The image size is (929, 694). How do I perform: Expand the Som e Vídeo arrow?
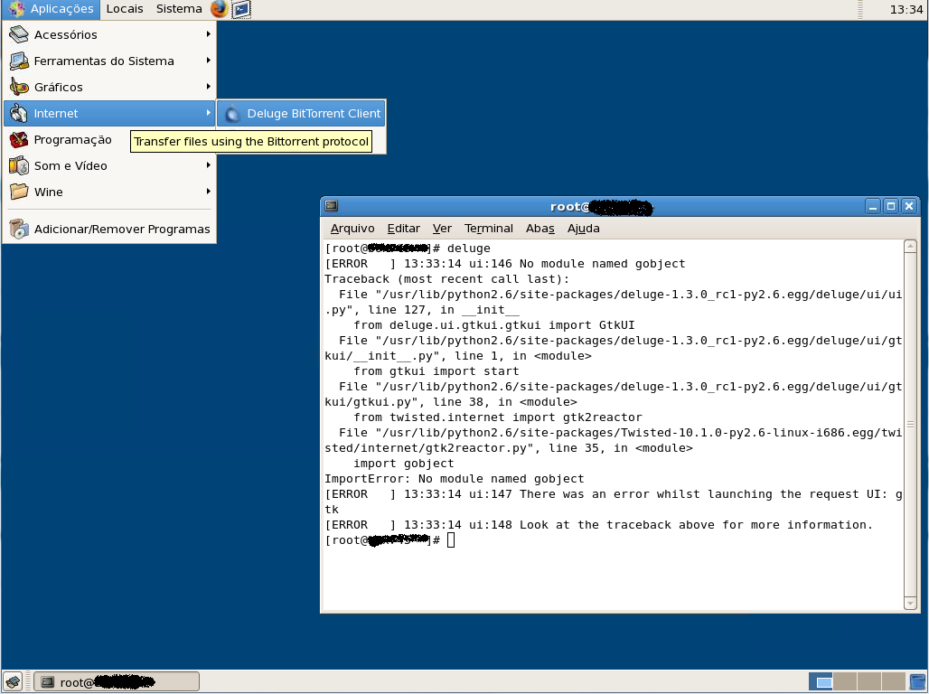point(208,164)
